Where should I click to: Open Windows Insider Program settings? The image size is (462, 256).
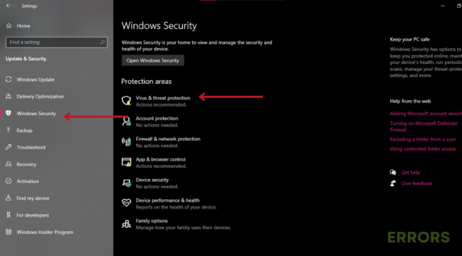click(x=45, y=232)
